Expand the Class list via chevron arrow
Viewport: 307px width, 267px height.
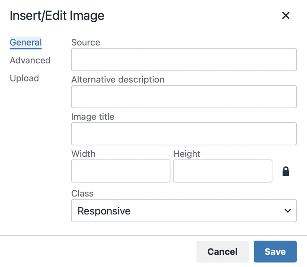tap(287, 211)
